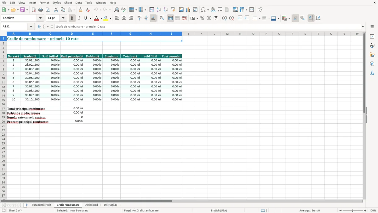Switch to Dashboard sheet tab

(91, 205)
